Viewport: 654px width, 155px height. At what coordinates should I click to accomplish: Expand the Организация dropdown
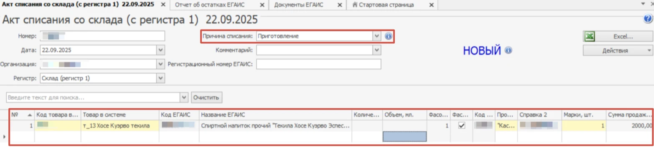click(160, 64)
